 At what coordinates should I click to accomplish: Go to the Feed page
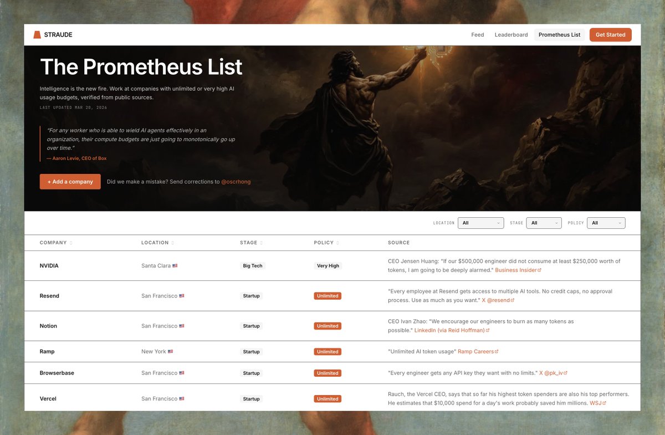tap(478, 35)
